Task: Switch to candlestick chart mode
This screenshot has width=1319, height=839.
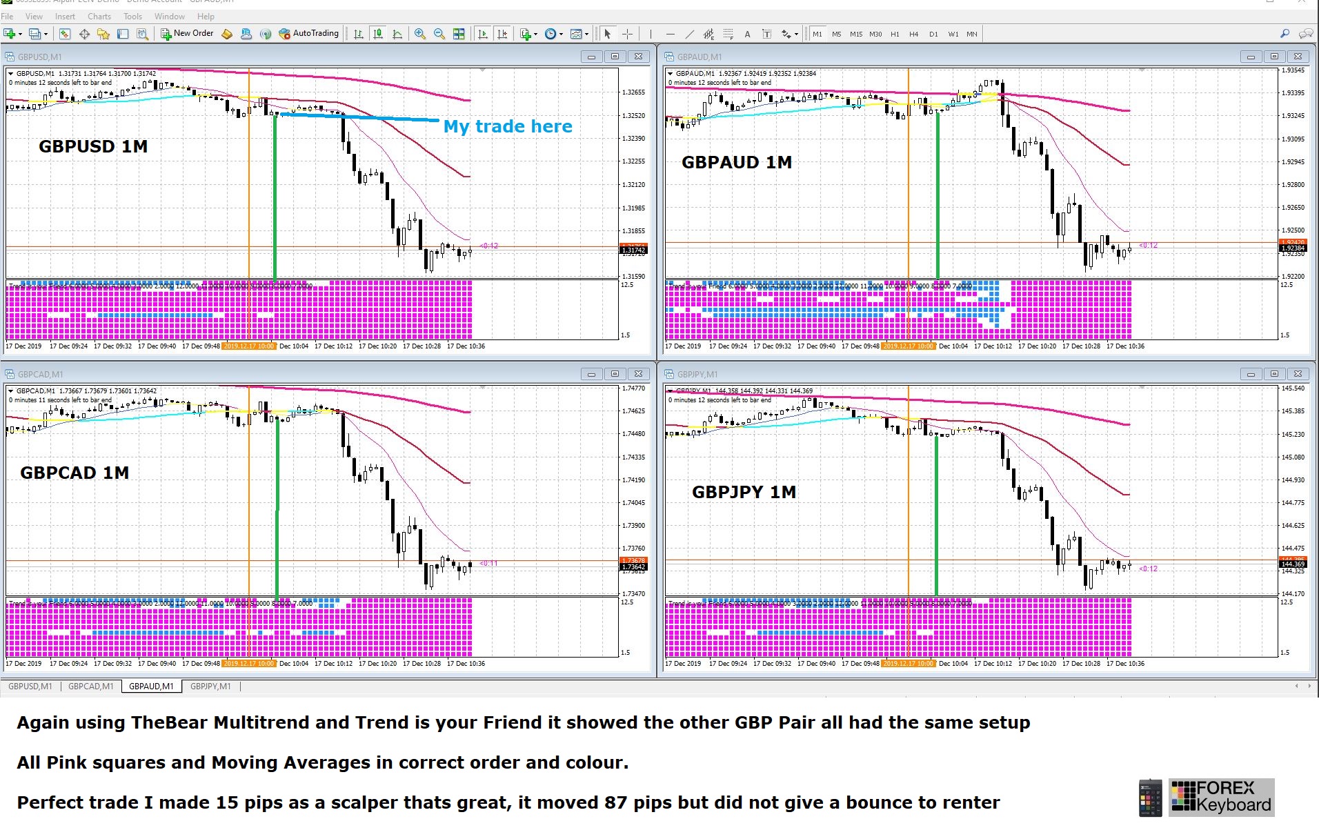Action: point(377,34)
